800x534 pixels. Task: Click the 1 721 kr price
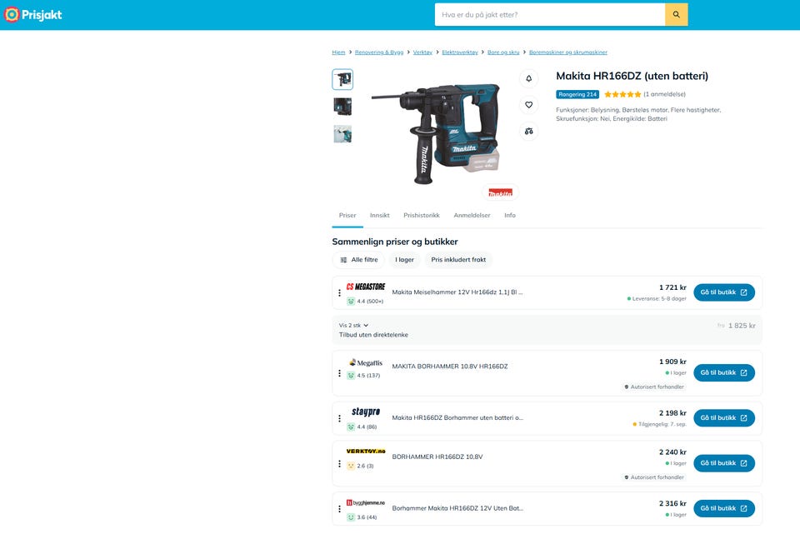[x=672, y=287]
